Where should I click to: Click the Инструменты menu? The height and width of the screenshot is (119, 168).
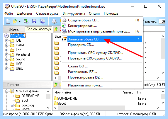point(74,14)
